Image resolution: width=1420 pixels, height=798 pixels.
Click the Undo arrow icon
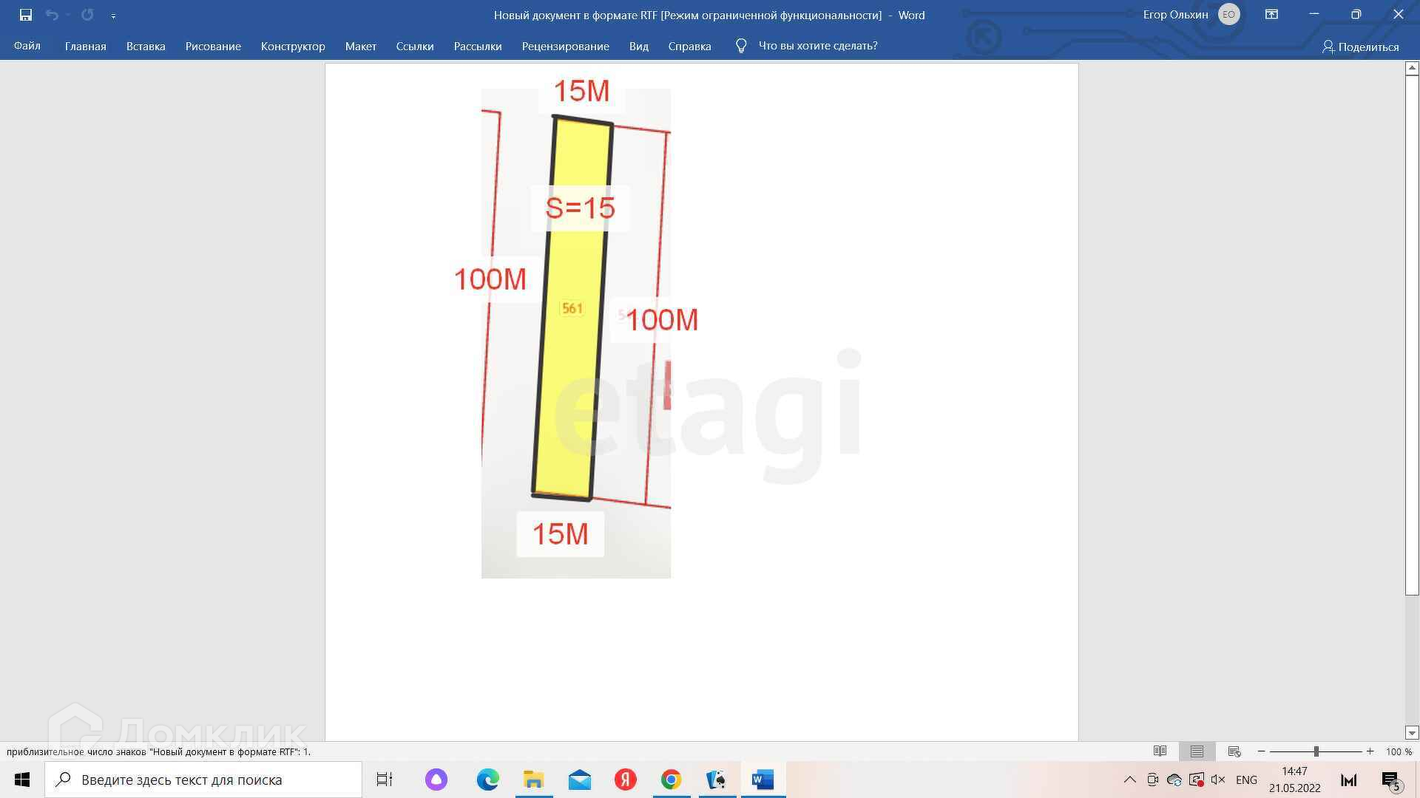pos(51,15)
